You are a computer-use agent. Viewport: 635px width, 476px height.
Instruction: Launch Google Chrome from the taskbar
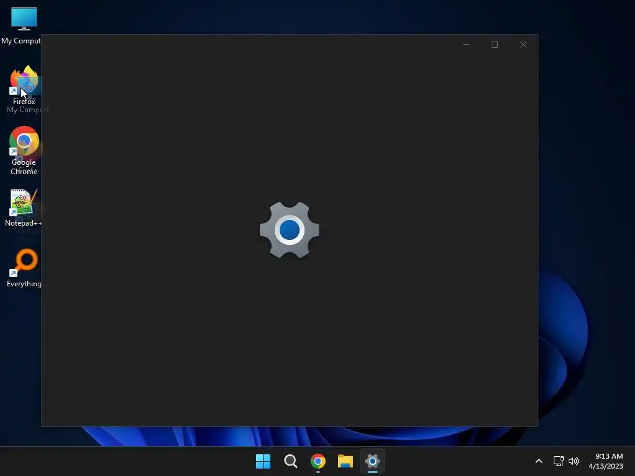pyautogui.click(x=318, y=461)
